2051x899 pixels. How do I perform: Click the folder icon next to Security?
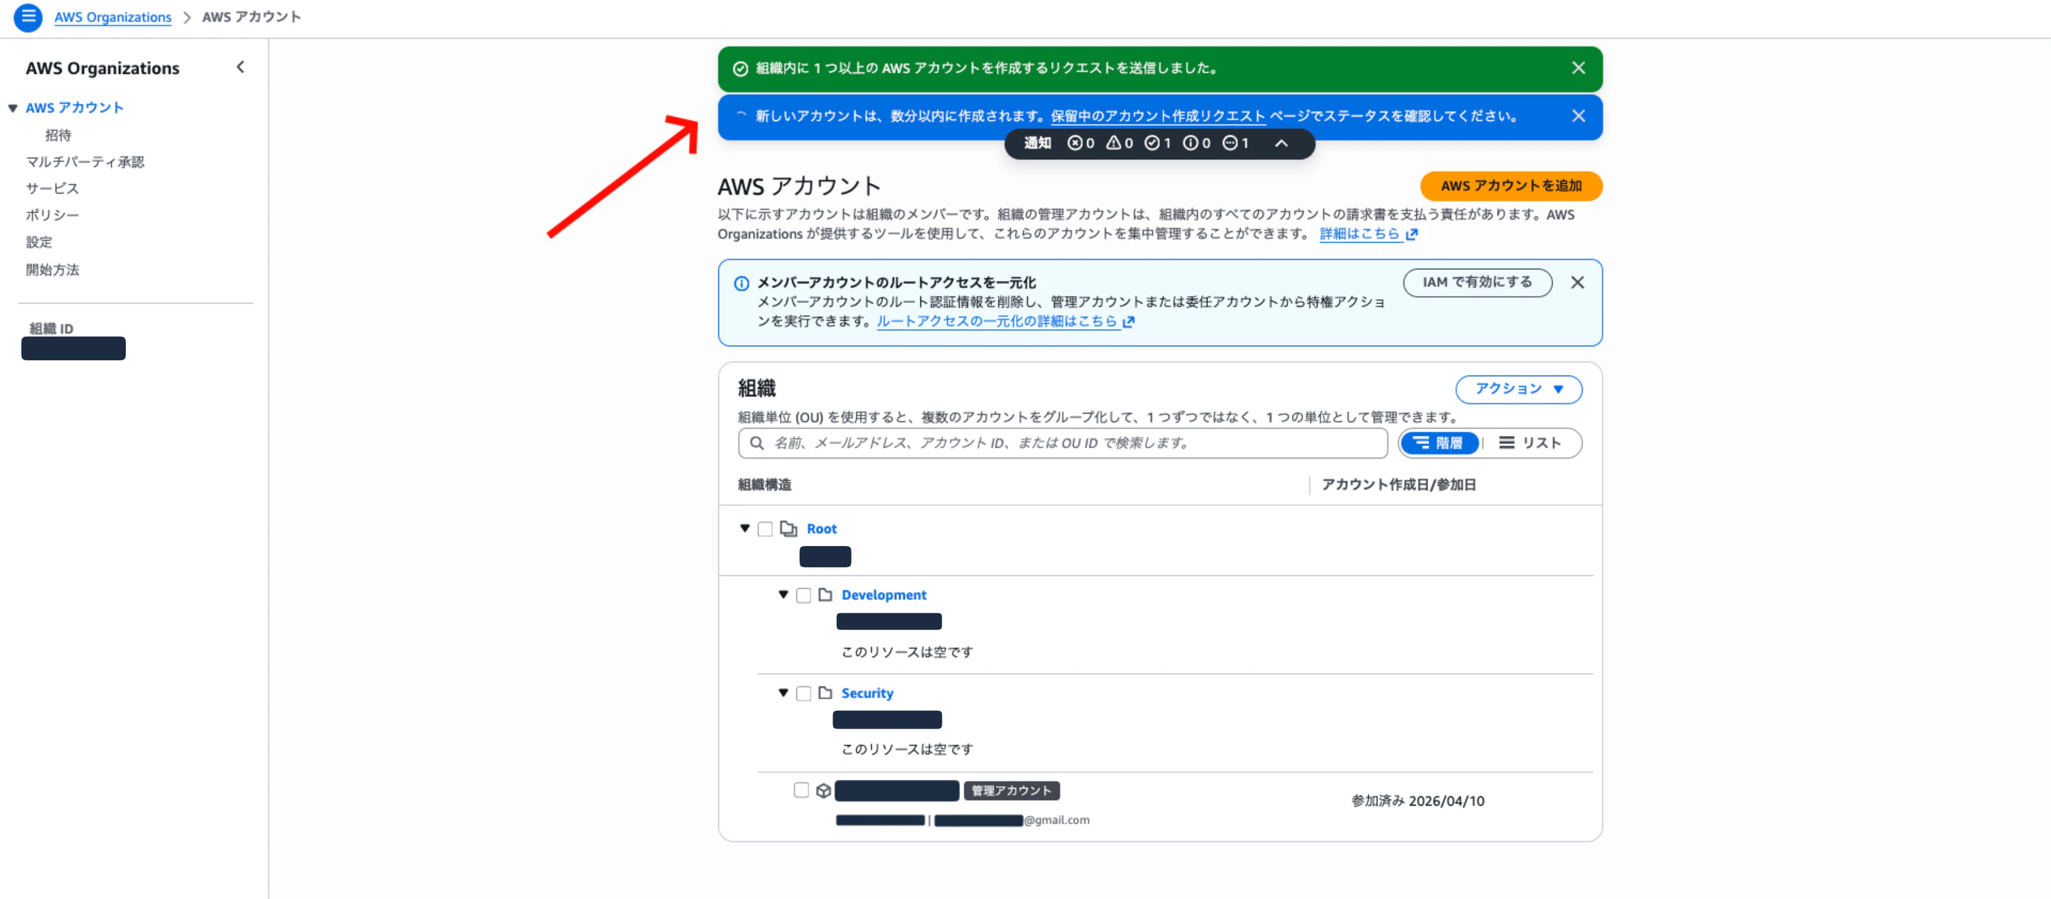[x=827, y=693]
